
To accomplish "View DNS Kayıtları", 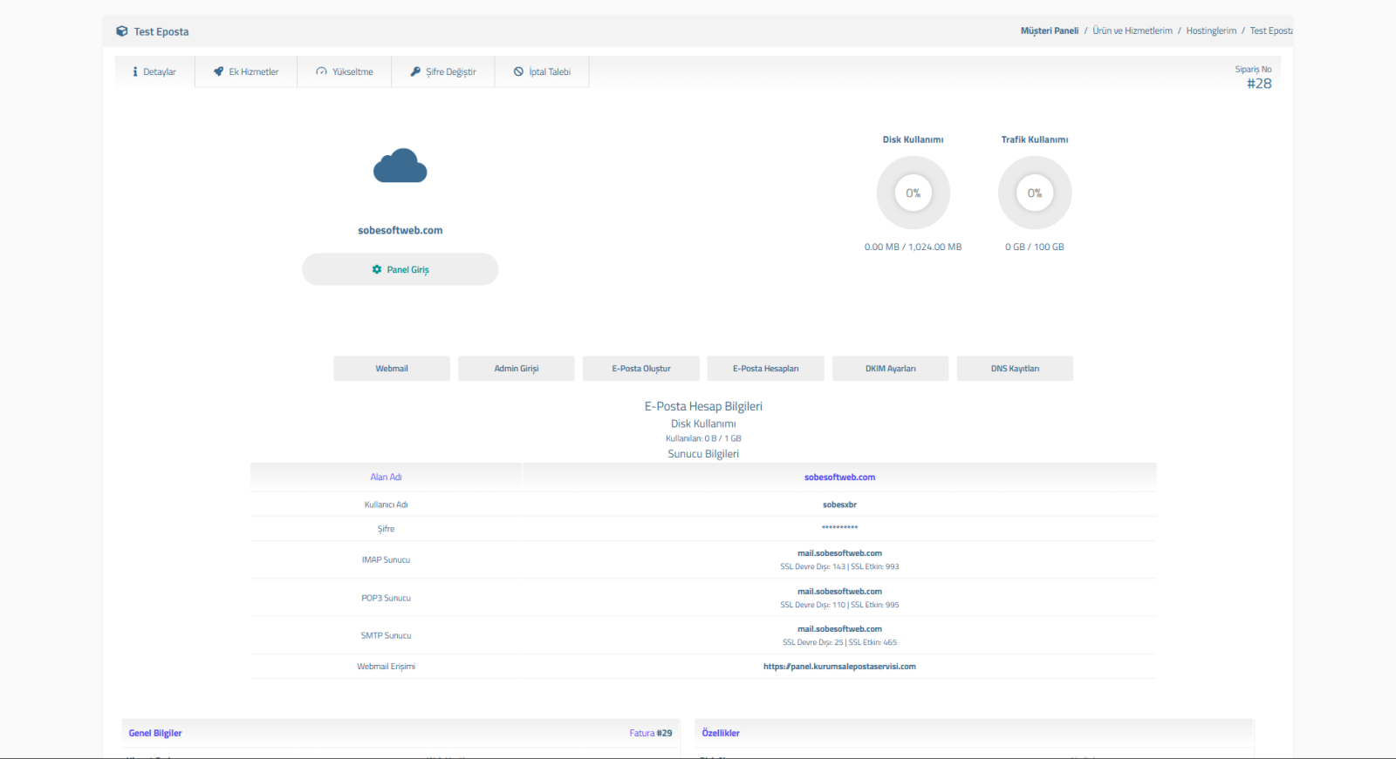I will click(1015, 369).
